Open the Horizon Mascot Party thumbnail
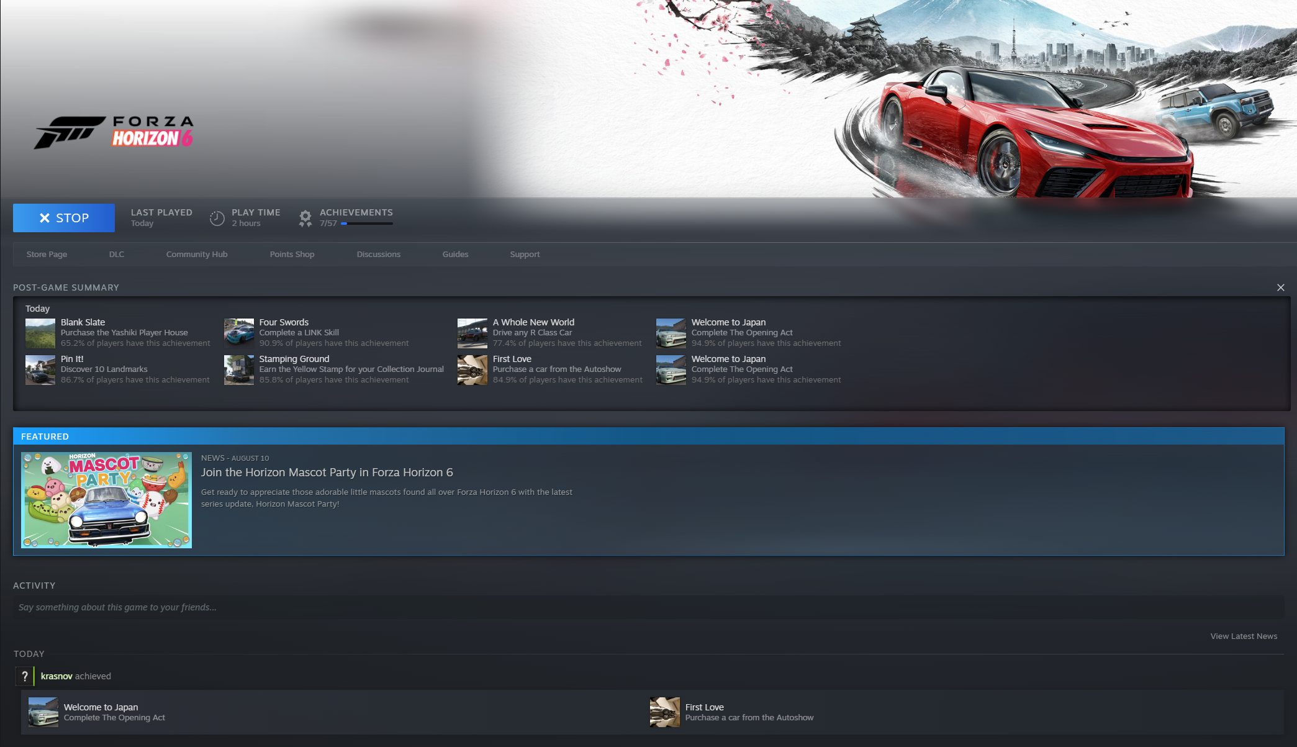This screenshot has height=747, width=1297. coord(106,500)
